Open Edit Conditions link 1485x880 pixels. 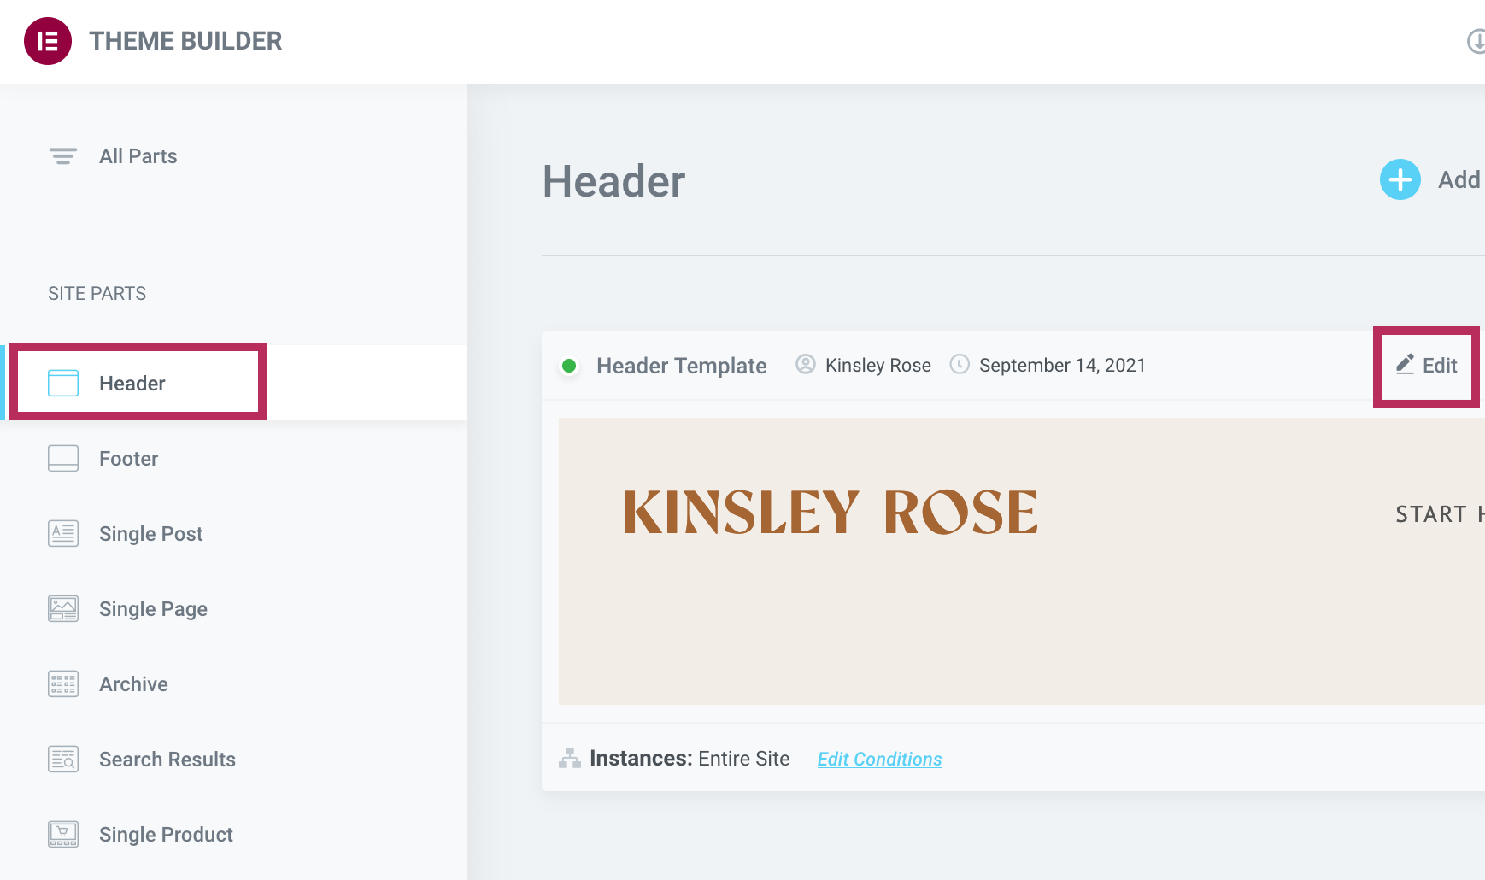coord(879,759)
